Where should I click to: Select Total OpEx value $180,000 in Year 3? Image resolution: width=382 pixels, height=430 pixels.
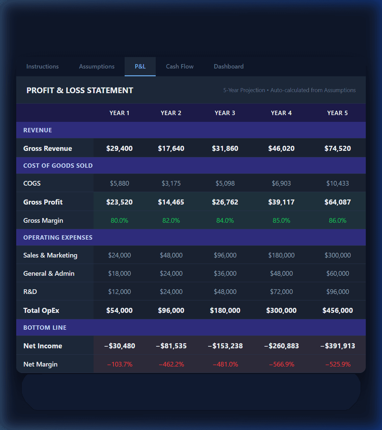225,310
